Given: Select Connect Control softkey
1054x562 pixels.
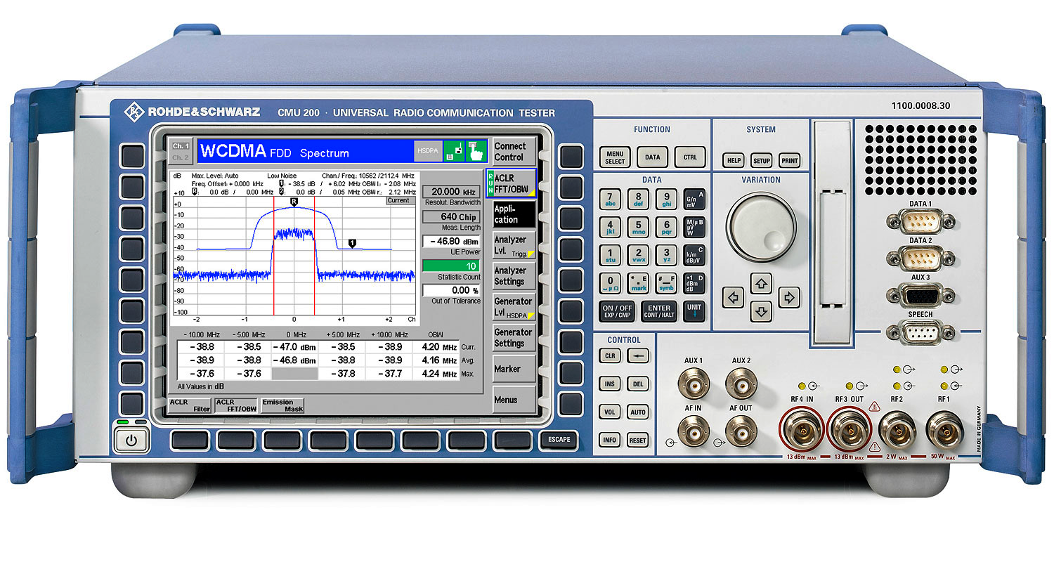Looking at the screenshot, I should point(514,152).
